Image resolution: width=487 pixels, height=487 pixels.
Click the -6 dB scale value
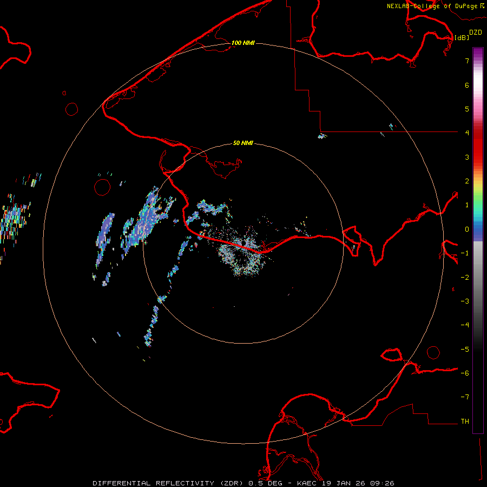pyautogui.click(x=465, y=373)
